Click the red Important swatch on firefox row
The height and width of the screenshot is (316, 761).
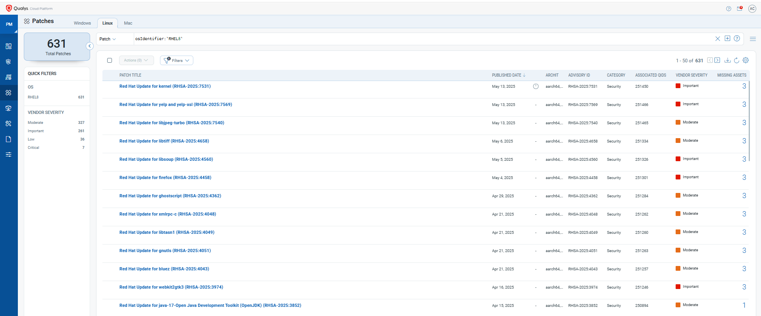pyautogui.click(x=678, y=177)
